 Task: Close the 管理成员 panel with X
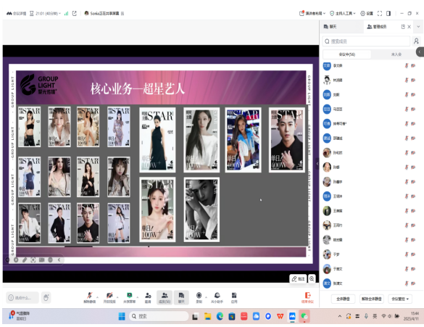(x=409, y=27)
